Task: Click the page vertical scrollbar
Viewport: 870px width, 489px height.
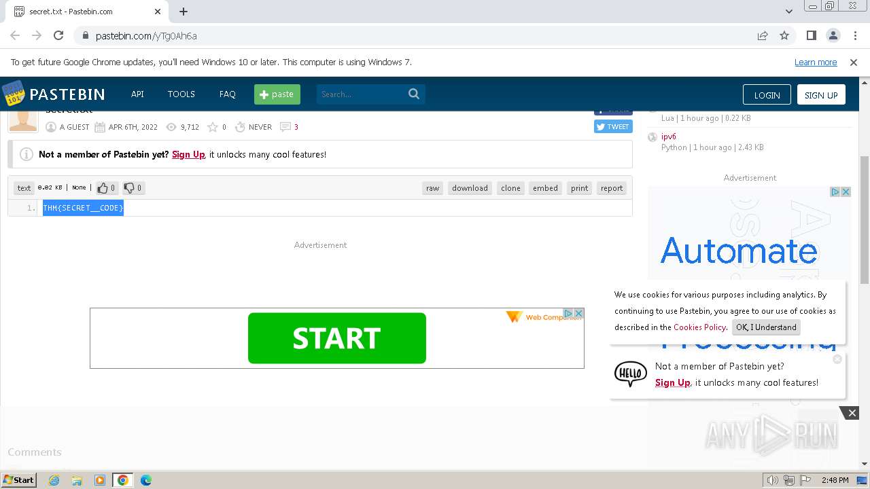Action: point(865,219)
